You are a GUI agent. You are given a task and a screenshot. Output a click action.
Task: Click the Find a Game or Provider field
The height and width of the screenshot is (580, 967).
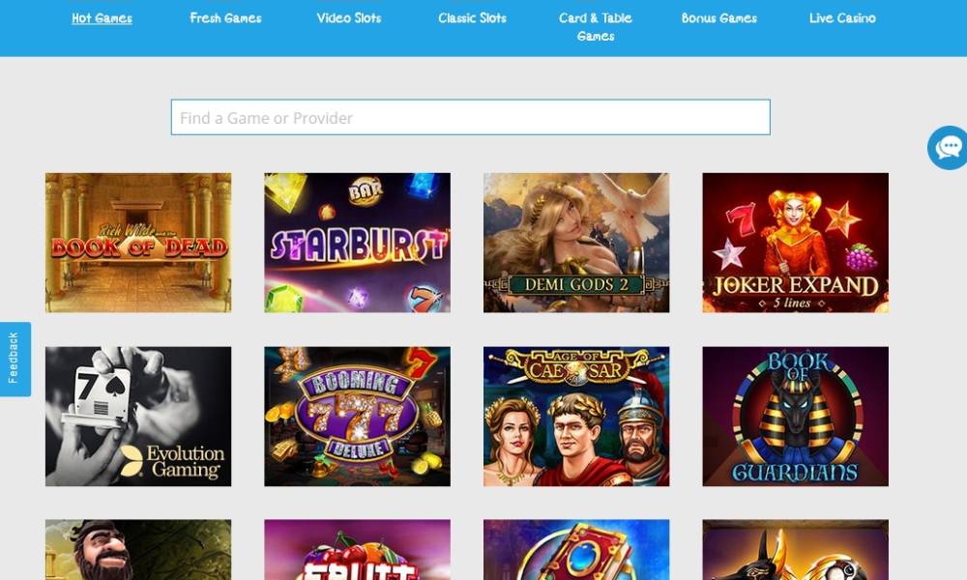(471, 117)
